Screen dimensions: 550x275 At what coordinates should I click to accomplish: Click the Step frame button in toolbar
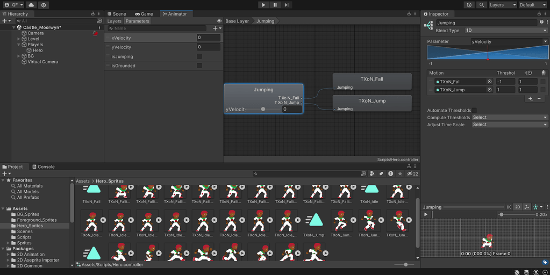(x=287, y=5)
